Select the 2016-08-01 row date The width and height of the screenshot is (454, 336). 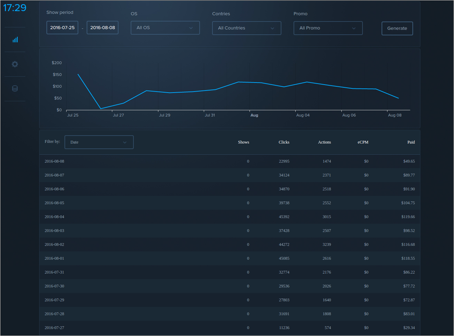click(x=54, y=258)
